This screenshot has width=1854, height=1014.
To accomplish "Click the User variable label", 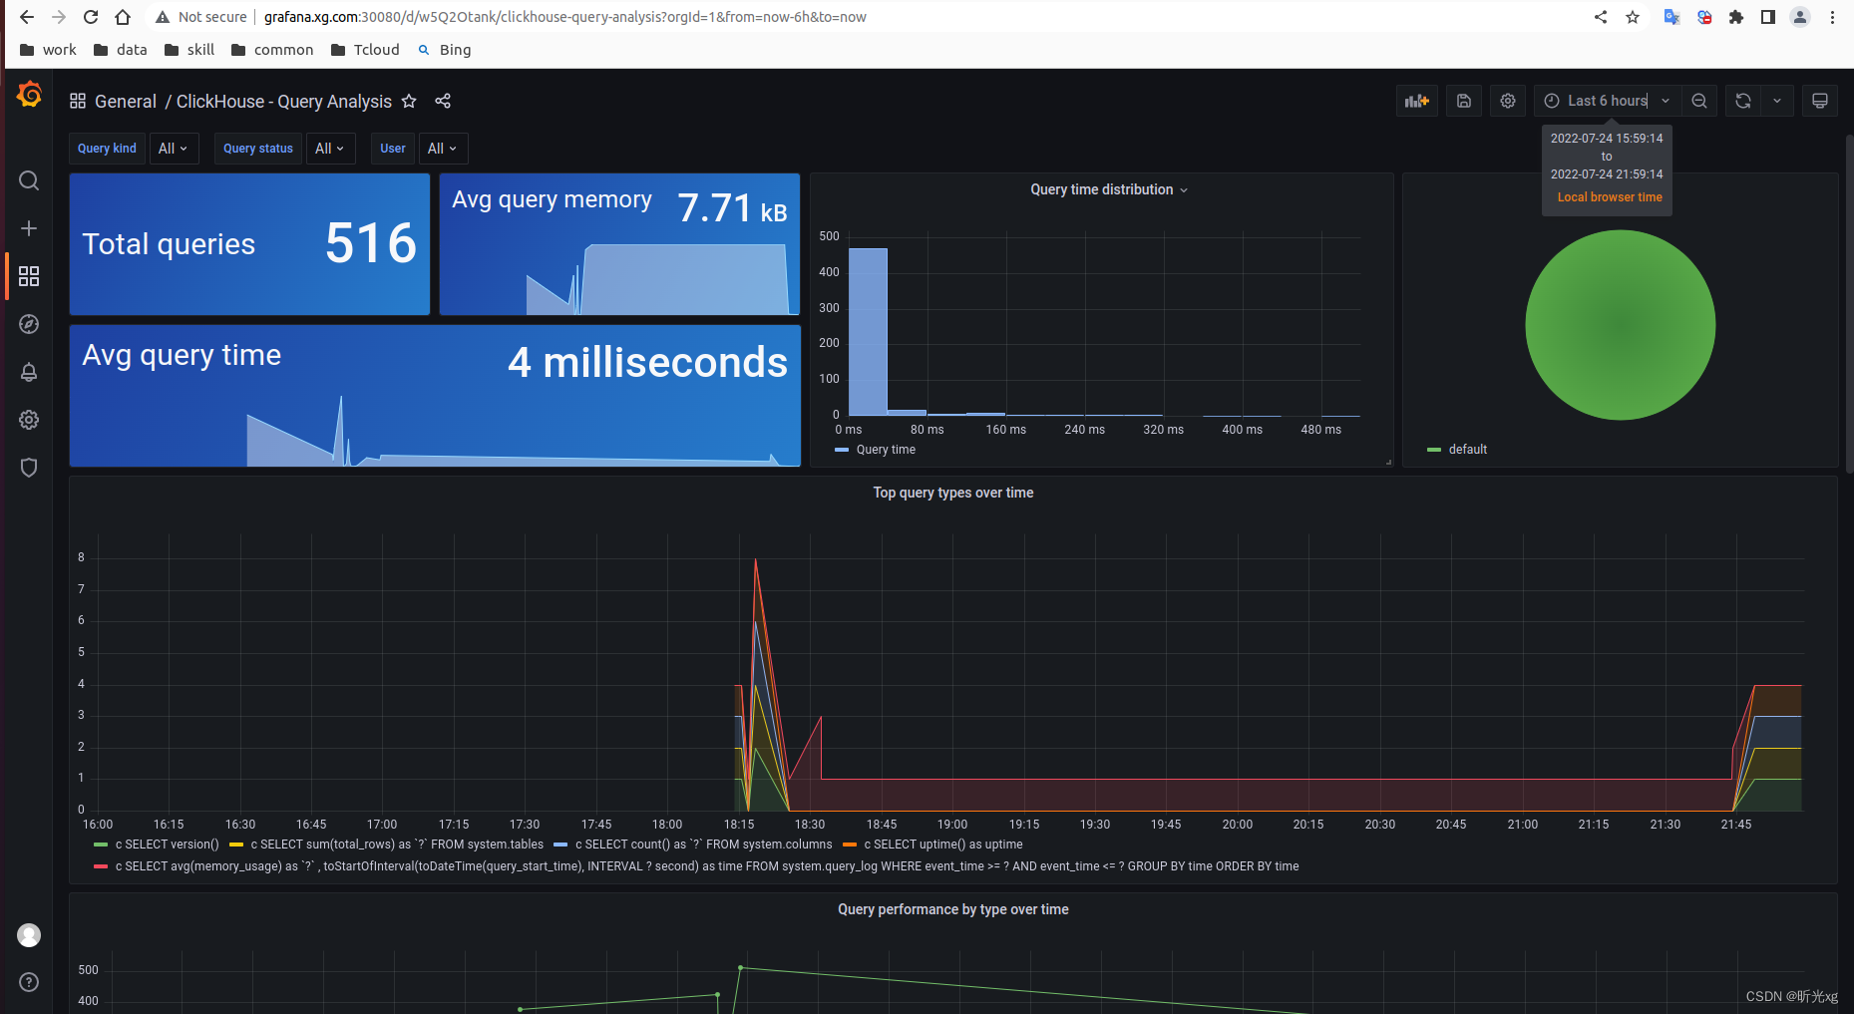I will (x=393, y=149).
